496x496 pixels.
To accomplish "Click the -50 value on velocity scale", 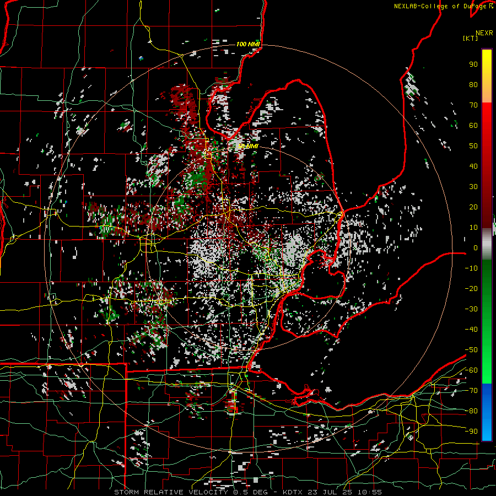I will click(x=471, y=350).
